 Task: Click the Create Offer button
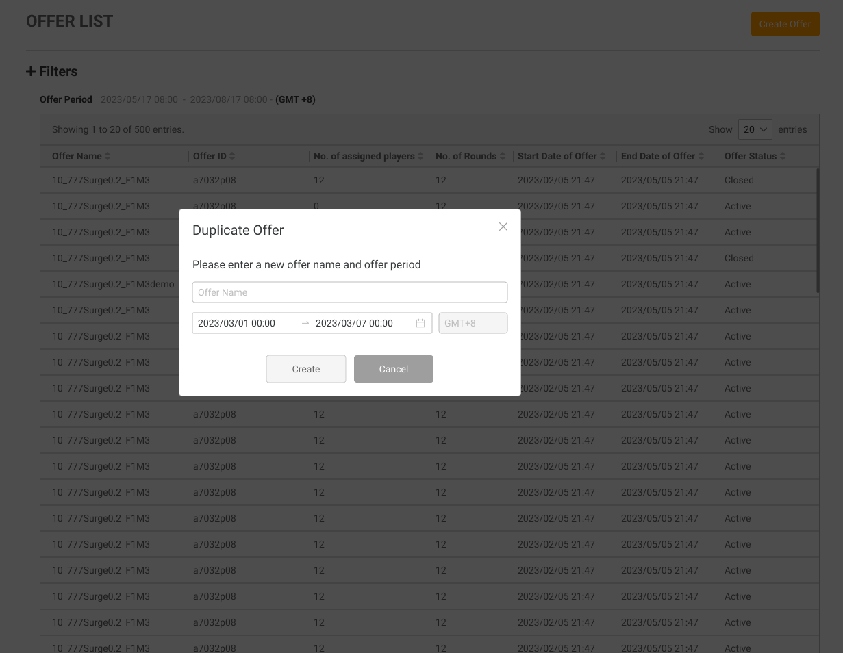785,24
